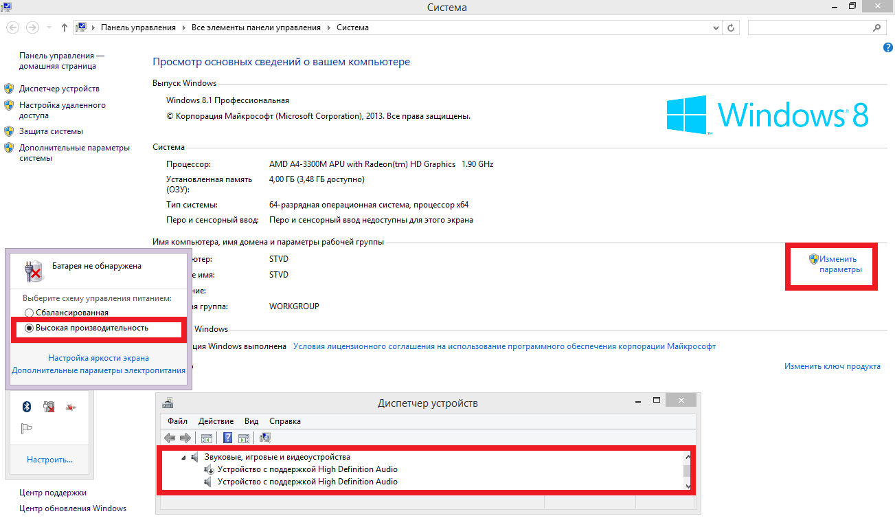895x527 pixels.
Task: Open Device Manager's title bar icon menu
Action: (x=168, y=403)
